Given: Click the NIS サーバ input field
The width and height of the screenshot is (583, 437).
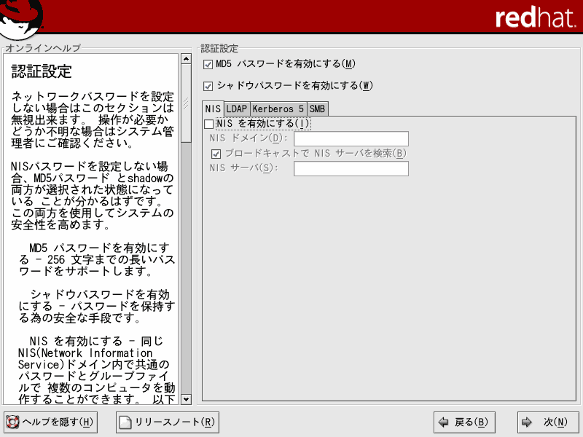Looking at the screenshot, I should click(x=351, y=168).
